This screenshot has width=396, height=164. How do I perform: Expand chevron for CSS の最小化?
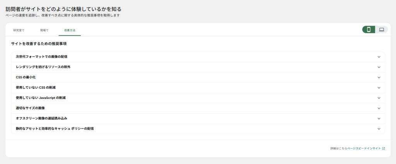point(379,77)
